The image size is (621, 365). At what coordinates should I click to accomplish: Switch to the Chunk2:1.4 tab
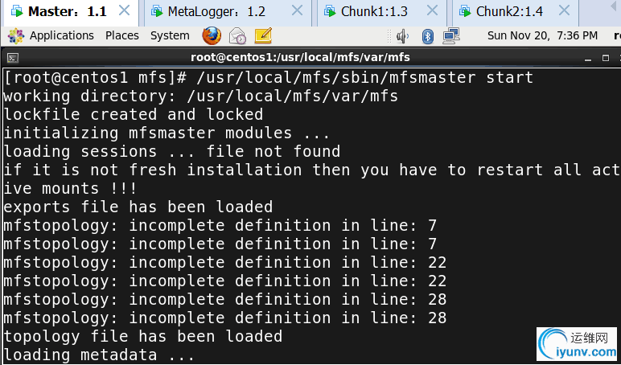pyautogui.click(x=509, y=11)
